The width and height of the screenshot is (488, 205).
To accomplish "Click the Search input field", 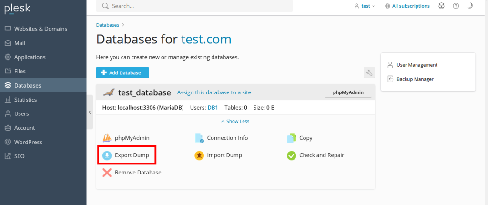I will tap(194, 6).
